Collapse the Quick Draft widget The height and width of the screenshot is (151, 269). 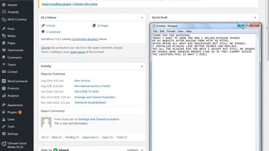pyautogui.click(x=255, y=18)
